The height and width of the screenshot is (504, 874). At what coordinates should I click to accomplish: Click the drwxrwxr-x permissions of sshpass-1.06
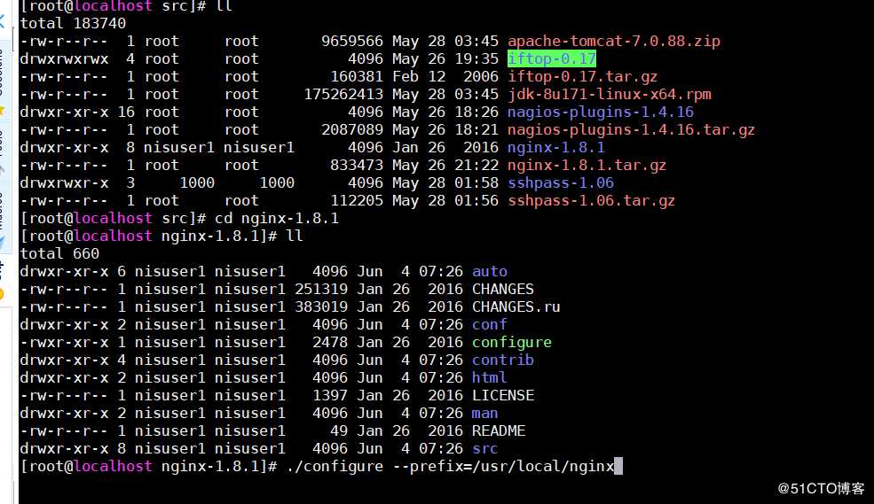pyautogui.click(x=64, y=183)
